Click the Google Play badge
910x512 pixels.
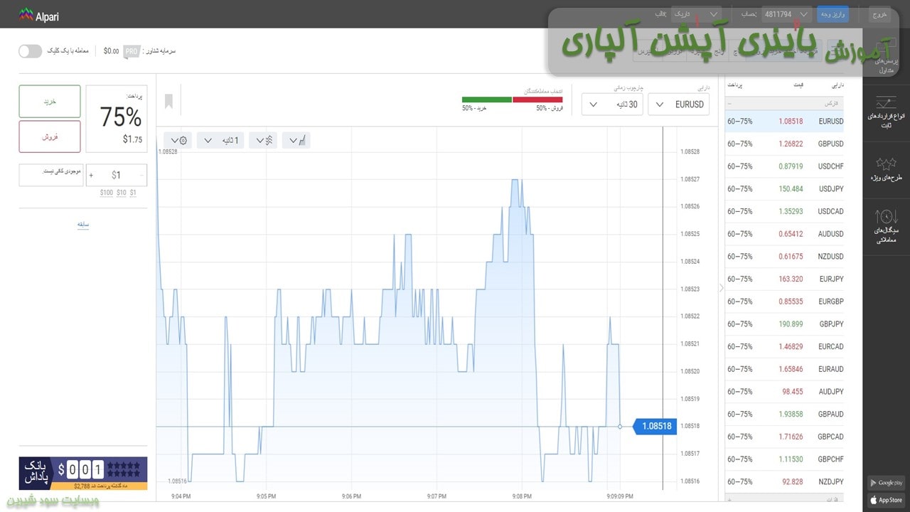[886, 483]
